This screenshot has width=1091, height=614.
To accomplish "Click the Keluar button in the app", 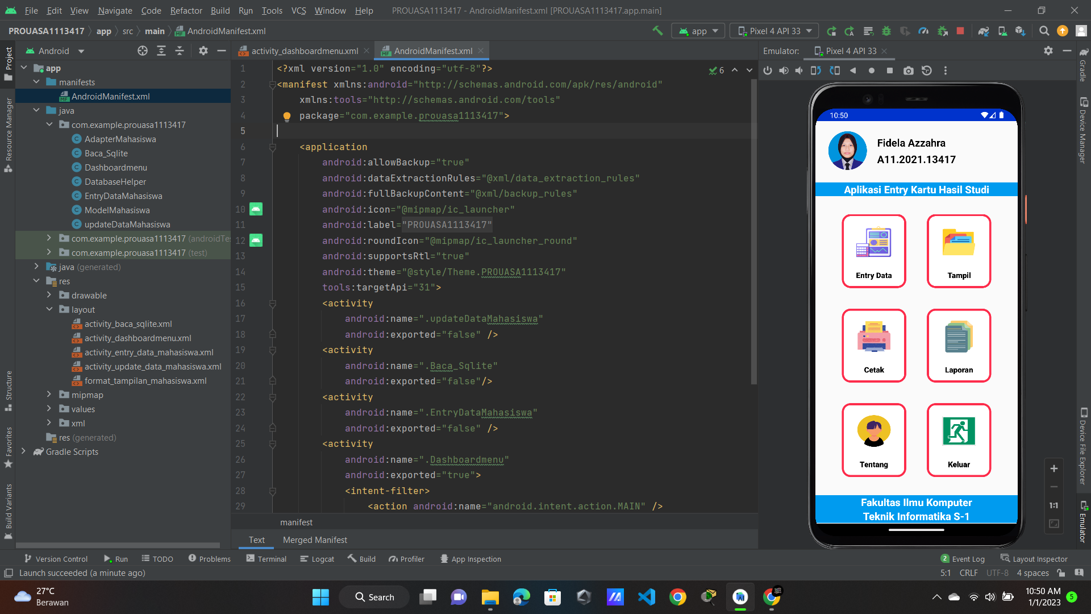I will point(959,440).
